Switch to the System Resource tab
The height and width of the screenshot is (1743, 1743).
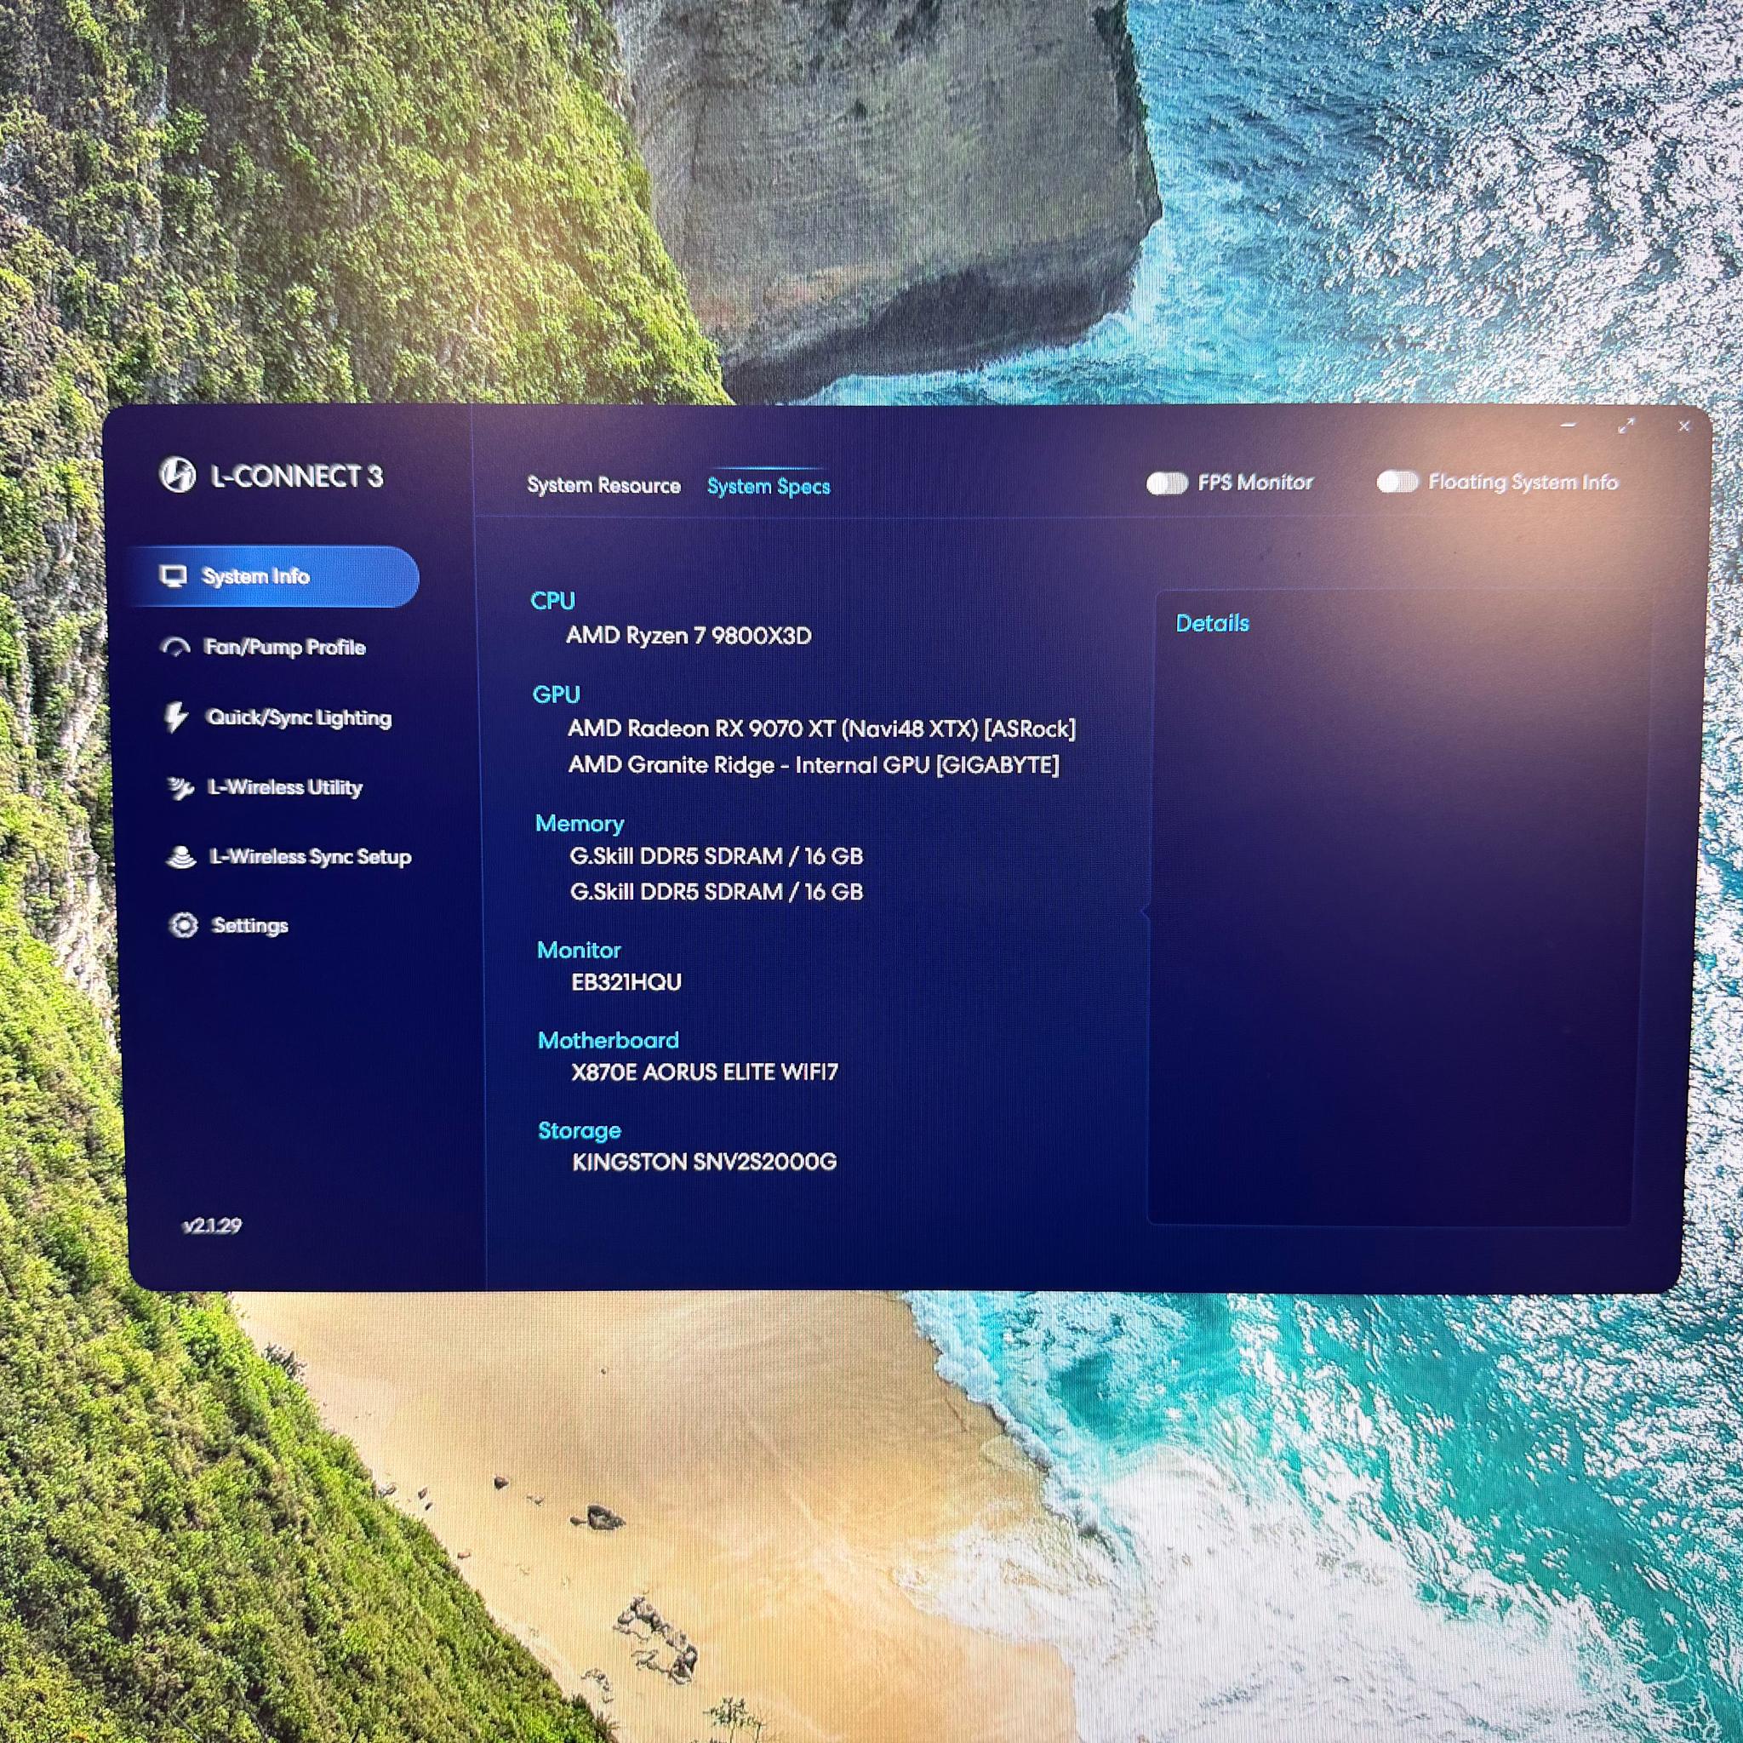pos(603,485)
